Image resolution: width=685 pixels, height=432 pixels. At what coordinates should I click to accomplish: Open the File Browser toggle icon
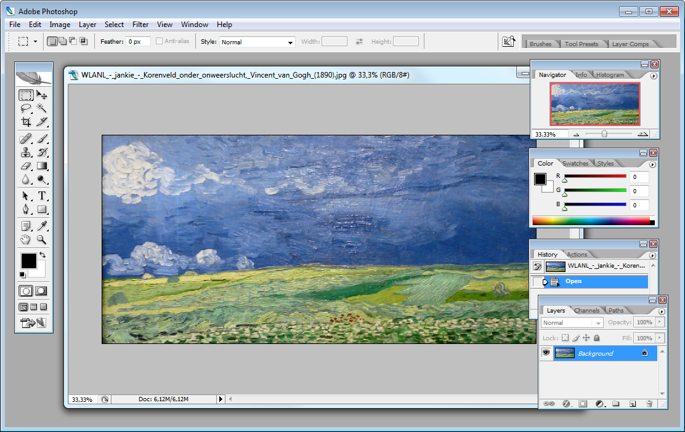point(508,42)
